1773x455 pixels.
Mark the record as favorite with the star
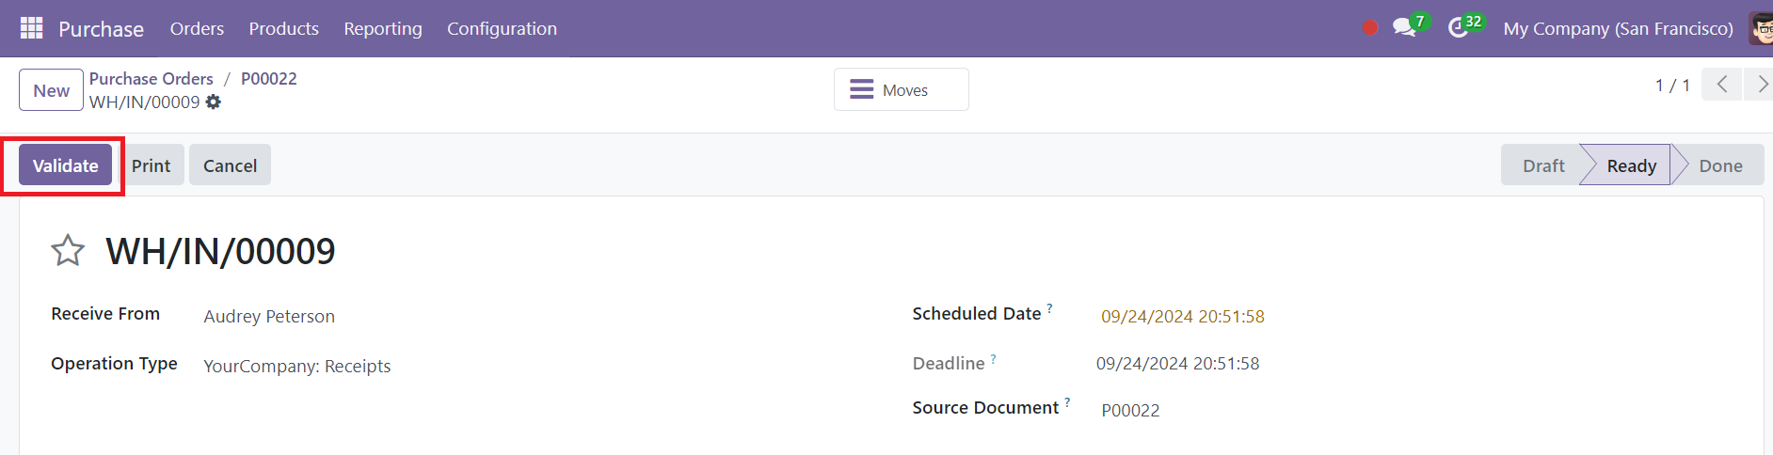tap(68, 251)
